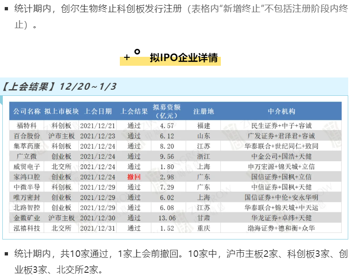Click the red 撤回 result cell
This screenshot has width=352, height=278.
tap(134, 177)
